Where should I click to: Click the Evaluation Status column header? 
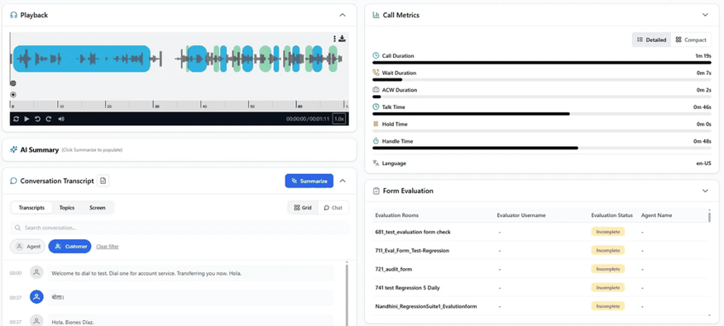(x=611, y=215)
